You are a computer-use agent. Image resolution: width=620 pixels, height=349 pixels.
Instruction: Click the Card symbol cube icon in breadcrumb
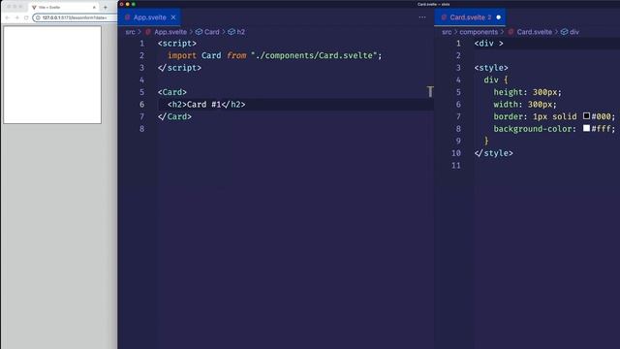point(199,32)
